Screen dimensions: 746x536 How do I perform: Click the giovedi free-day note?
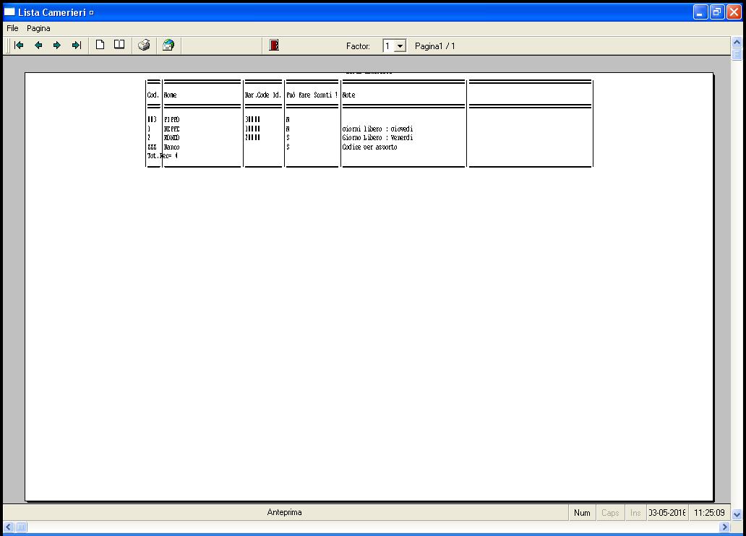378,129
